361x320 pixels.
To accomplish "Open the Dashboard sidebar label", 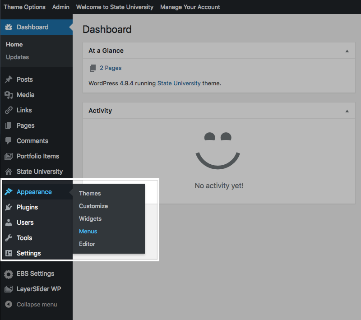I will pos(32,27).
